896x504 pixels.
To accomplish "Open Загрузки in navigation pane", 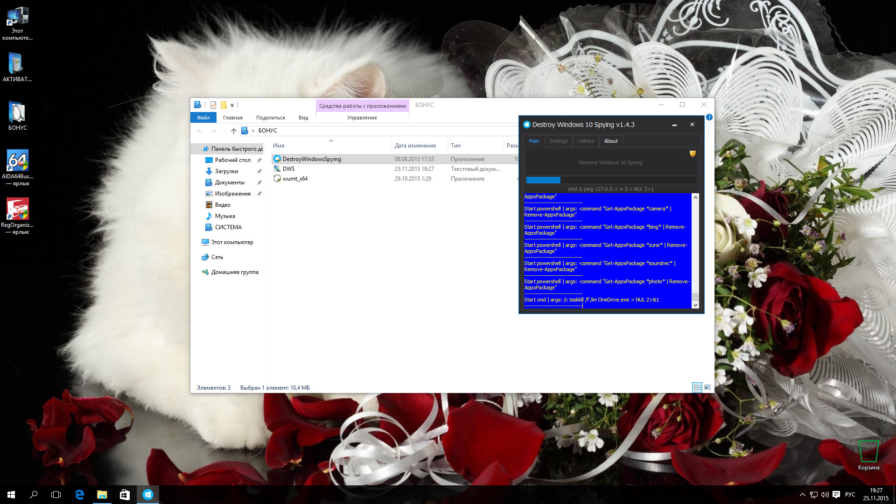I will [x=226, y=171].
